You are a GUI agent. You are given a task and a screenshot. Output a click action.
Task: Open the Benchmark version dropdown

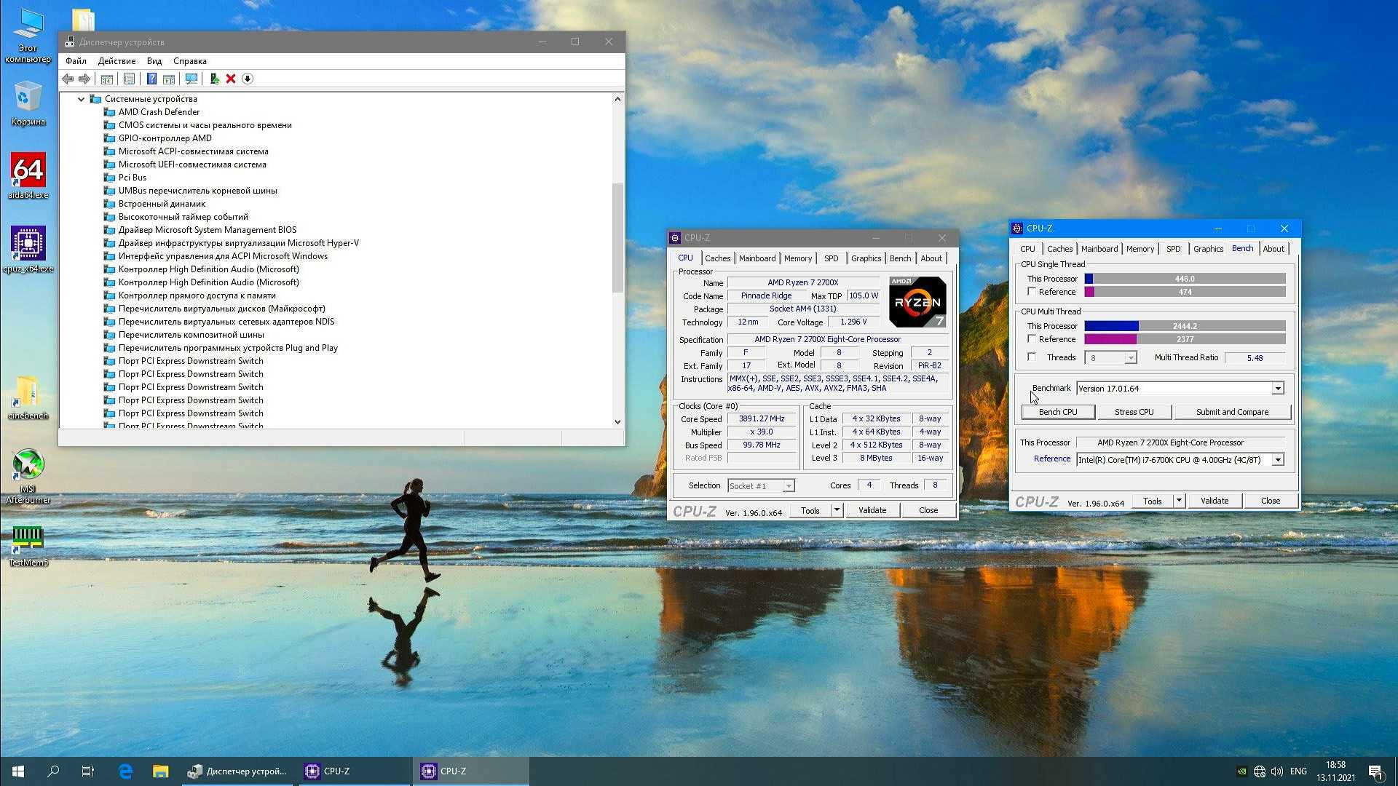pos(1278,389)
